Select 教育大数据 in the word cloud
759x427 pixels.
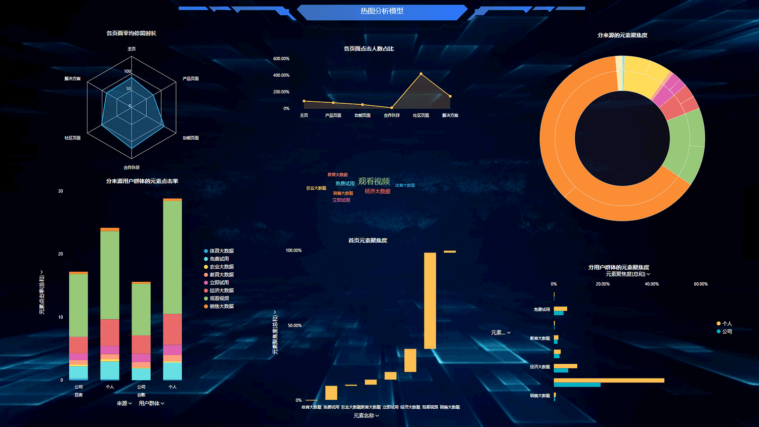337,174
